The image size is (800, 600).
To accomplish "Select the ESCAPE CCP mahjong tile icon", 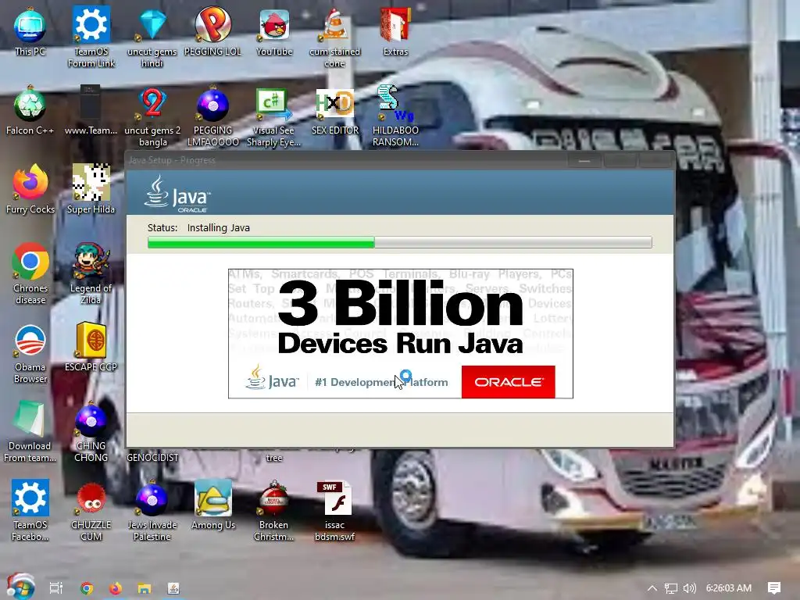I will pos(91,347).
